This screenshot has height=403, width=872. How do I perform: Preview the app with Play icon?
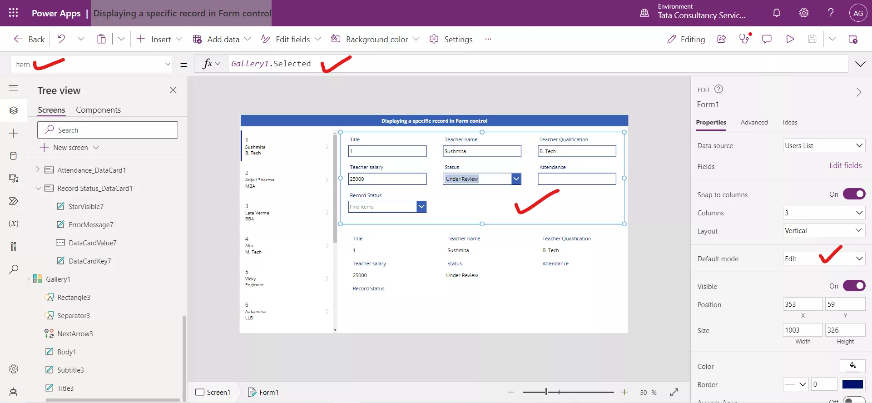790,39
